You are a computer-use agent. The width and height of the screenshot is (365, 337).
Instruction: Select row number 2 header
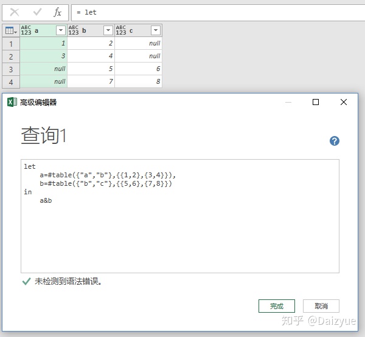(11, 56)
